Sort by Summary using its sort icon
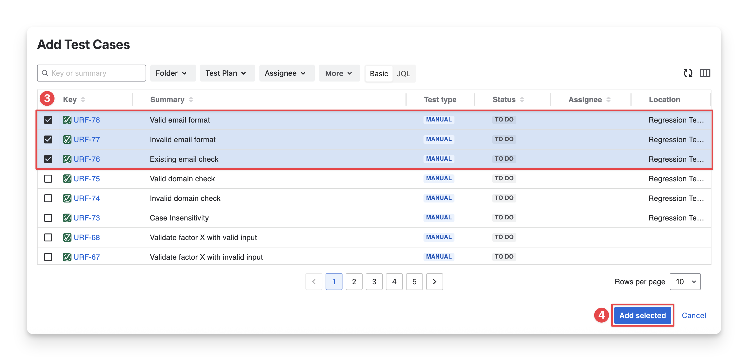Image resolution: width=748 pixels, height=361 pixels. coord(191,100)
